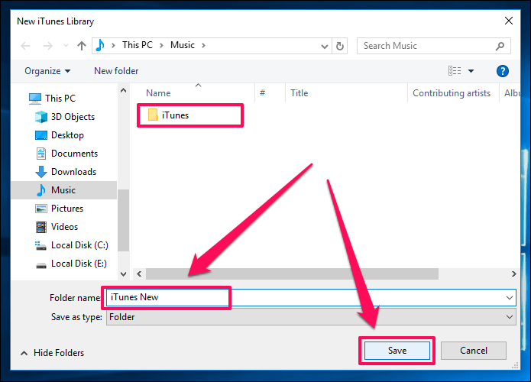Click horizontal scrollbar right arrow
The image size is (531, 382).
click(x=513, y=274)
